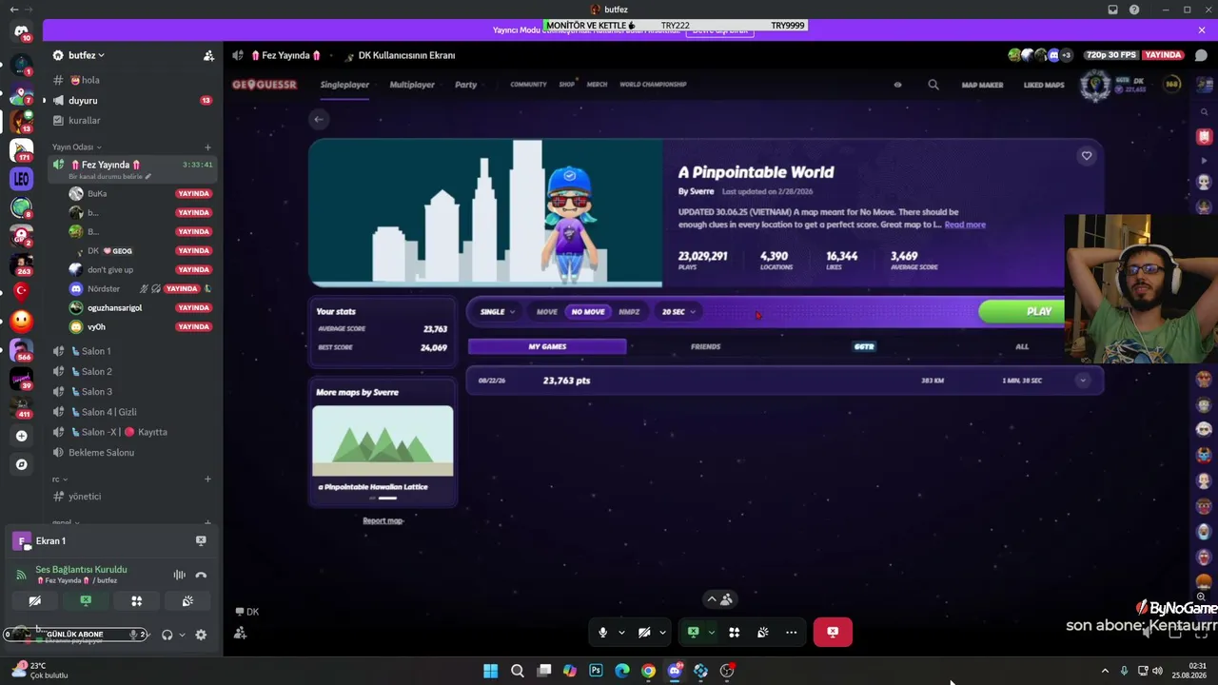
Task: Toggle microphone mute in stream control bar
Action: [602, 633]
